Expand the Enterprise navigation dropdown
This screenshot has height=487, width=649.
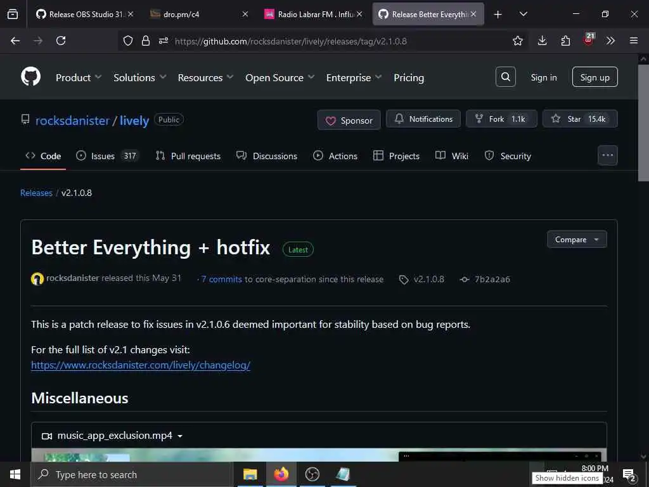click(354, 77)
